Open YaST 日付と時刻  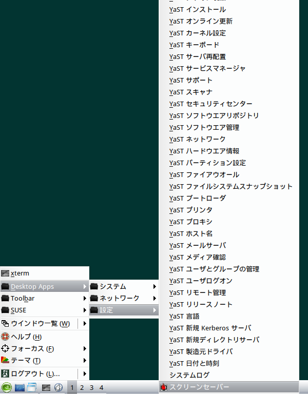(x=229, y=364)
